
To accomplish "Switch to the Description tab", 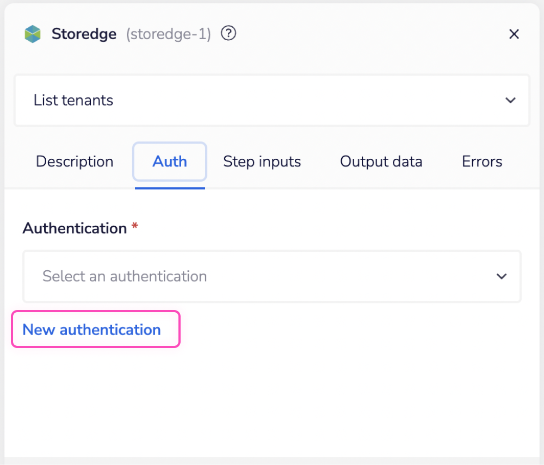I will tap(75, 162).
